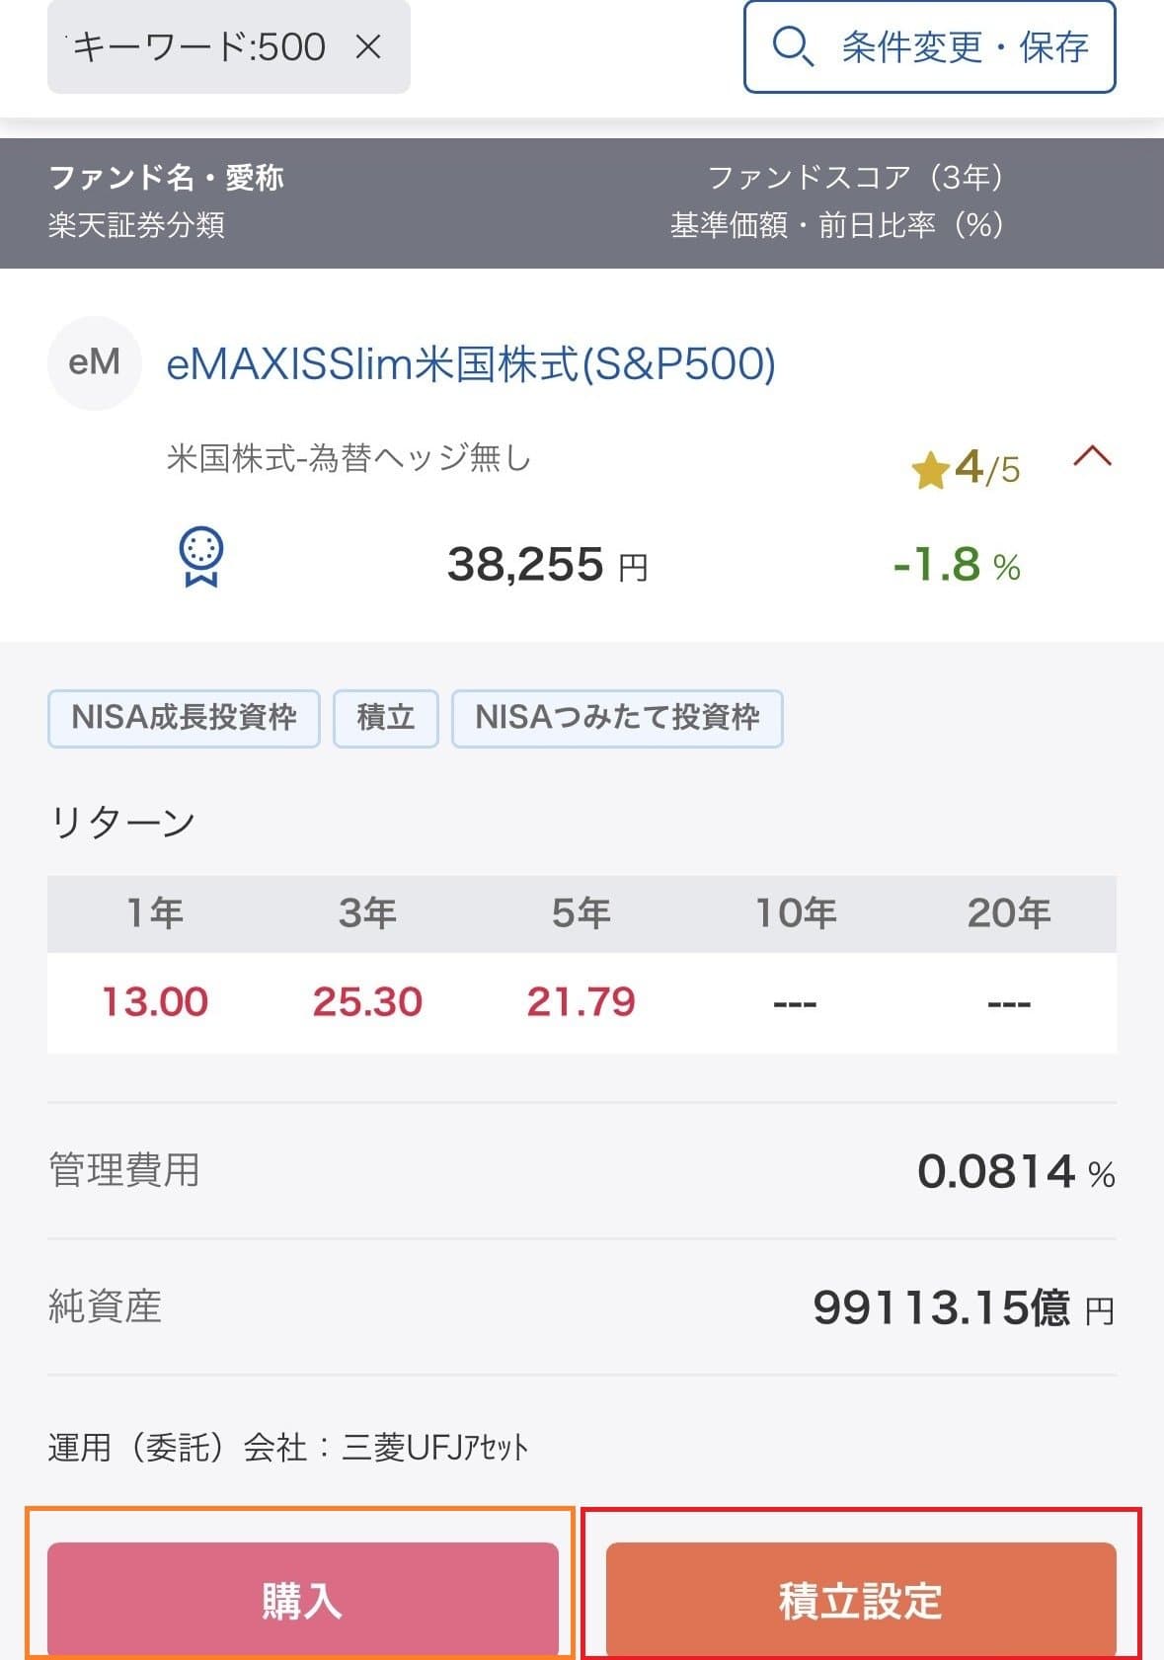Select the NISAつみたて投資枠 tag
Screen dimensions: 1164x1660
[x=617, y=719]
